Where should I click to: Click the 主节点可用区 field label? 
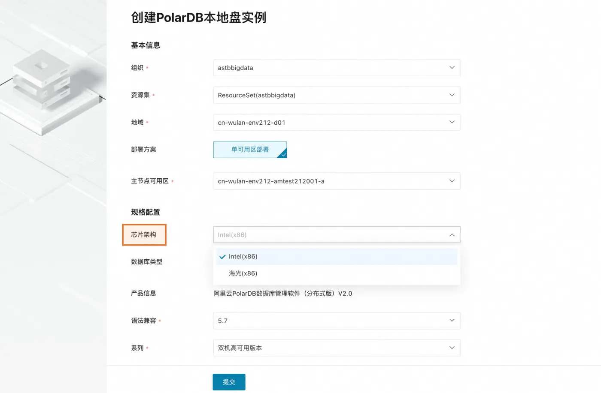click(150, 181)
